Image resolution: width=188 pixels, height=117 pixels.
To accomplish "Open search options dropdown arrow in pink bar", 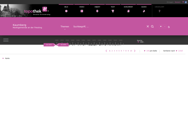I will pyautogui.click(x=161, y=27).
